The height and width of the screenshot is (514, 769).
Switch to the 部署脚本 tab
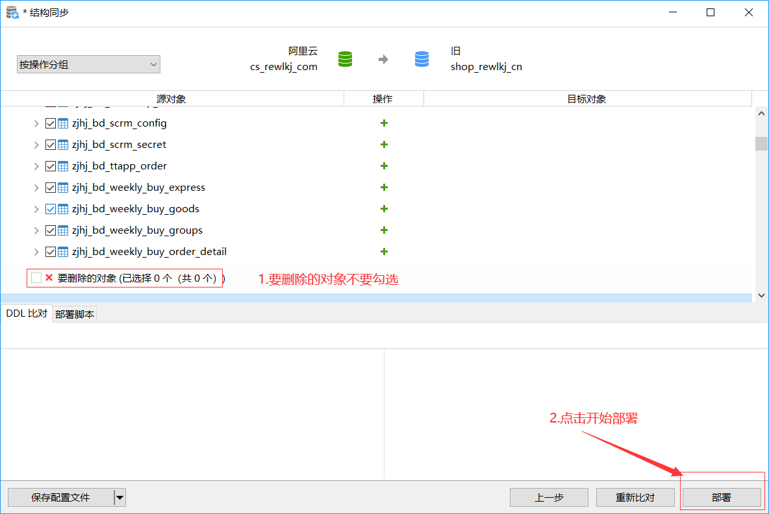tap(75, 314)
